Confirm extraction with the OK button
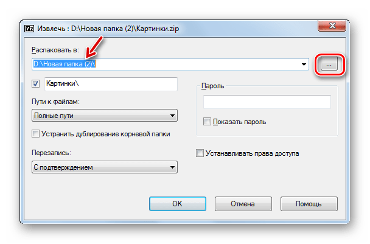The height and width of the screenshot is (244, 370). pos(178,204)
